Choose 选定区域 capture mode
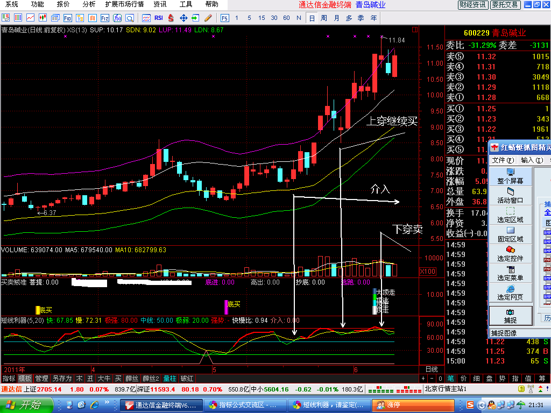Screen dimensions: 551x413 (x=510, y=215)
